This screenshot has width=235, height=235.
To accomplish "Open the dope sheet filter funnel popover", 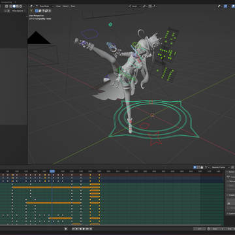I will (206, 167).
